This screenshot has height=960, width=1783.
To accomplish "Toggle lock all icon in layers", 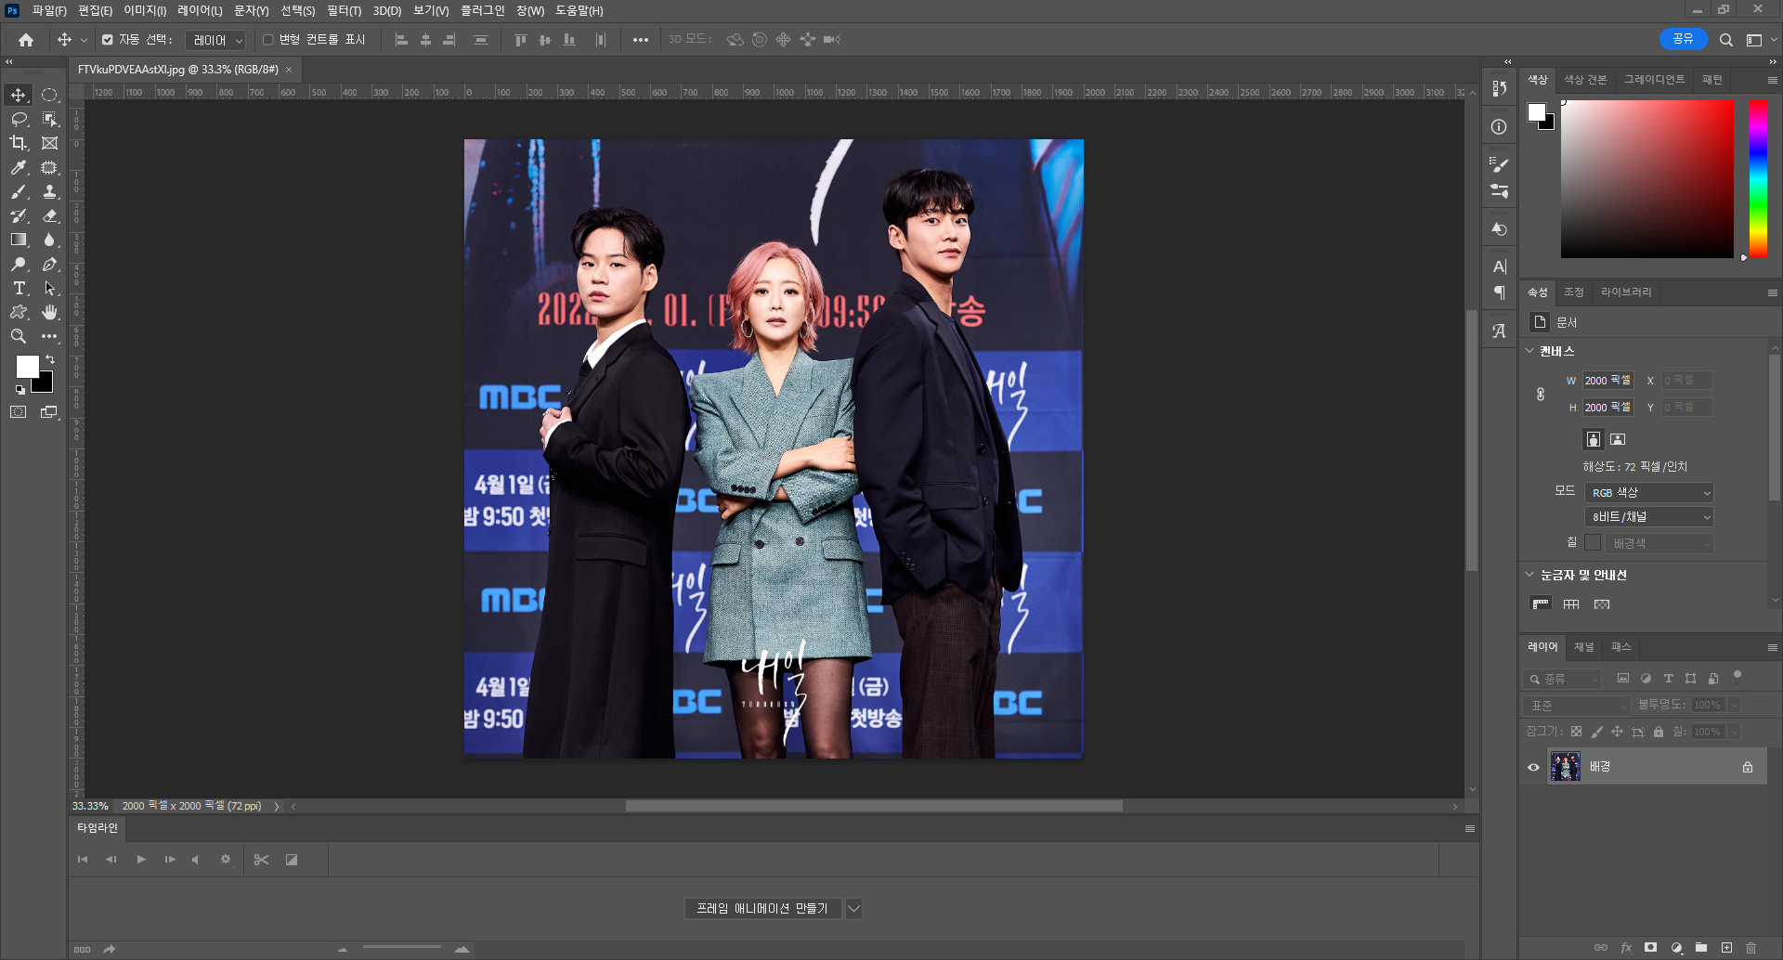I will click(x=1659, y=732).
